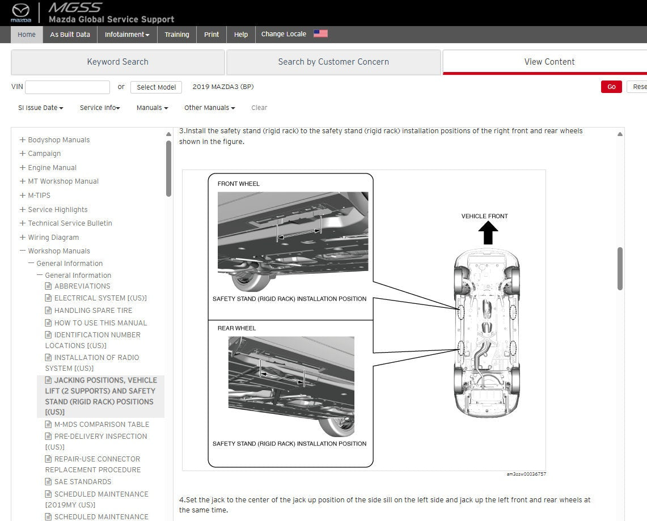
Task: Expand Service Highlights node
Action: 22,210
